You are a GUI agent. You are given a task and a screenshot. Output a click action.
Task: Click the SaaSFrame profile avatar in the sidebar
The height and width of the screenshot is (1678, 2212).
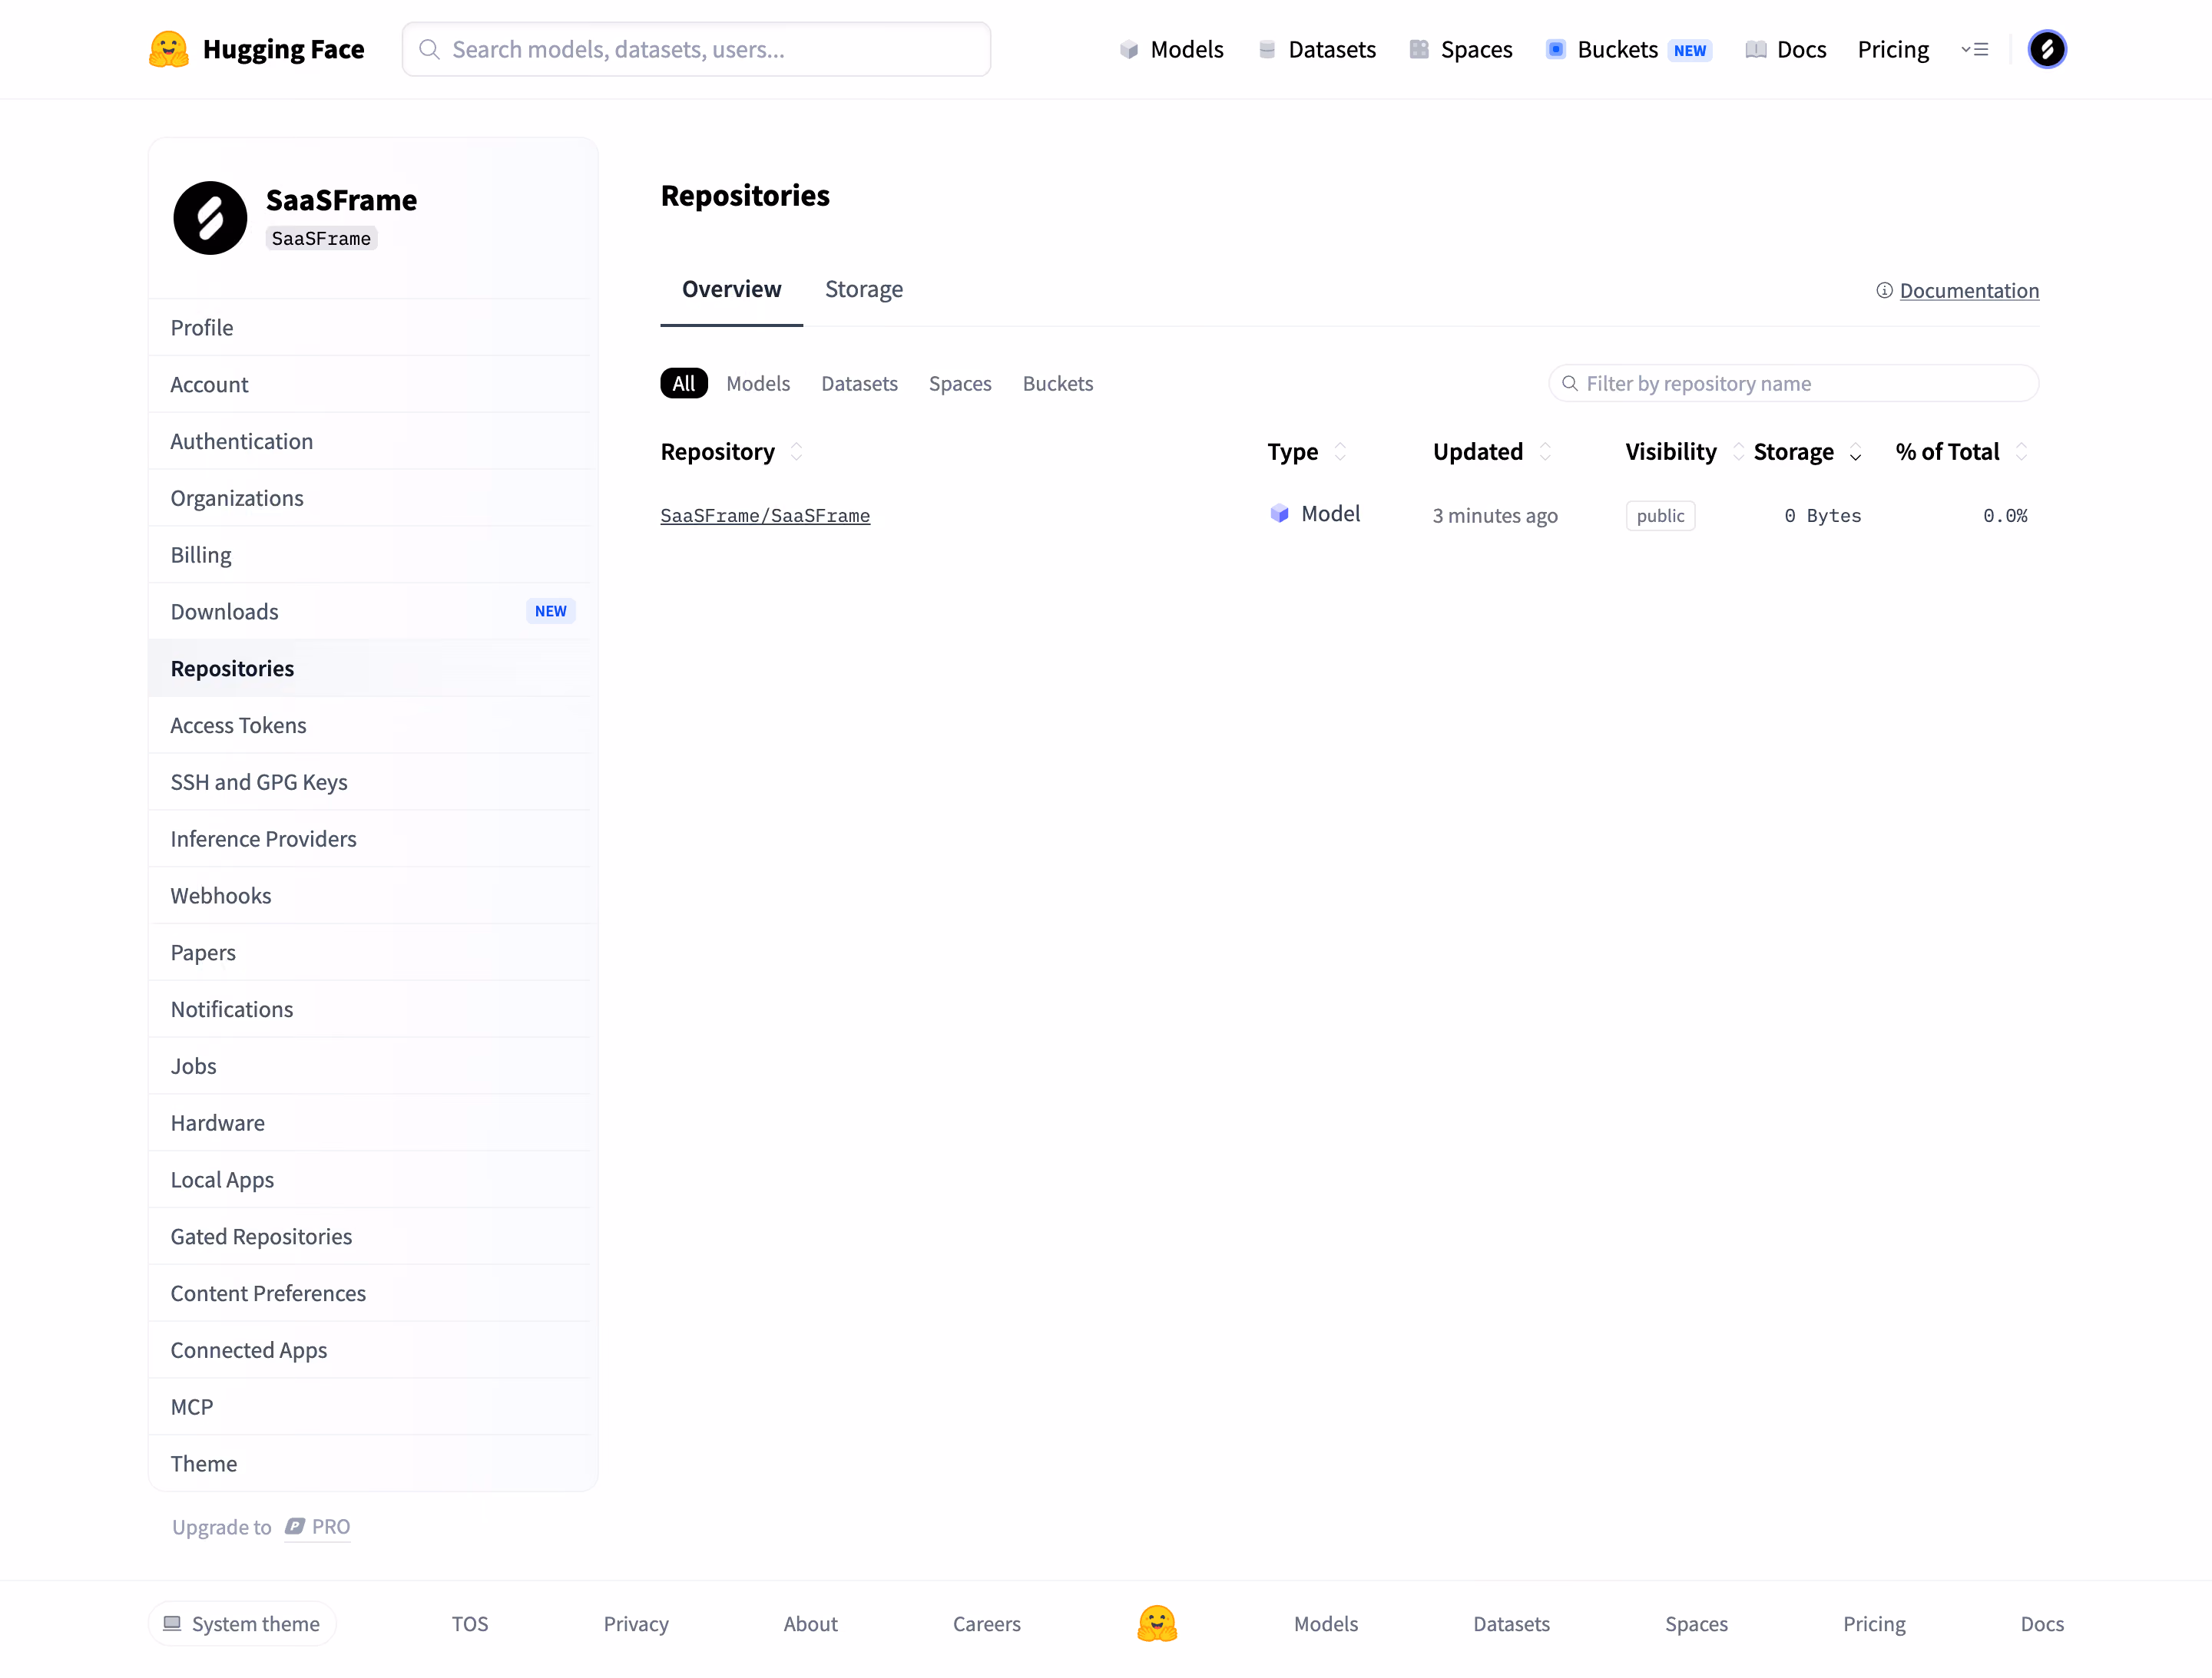210,218
